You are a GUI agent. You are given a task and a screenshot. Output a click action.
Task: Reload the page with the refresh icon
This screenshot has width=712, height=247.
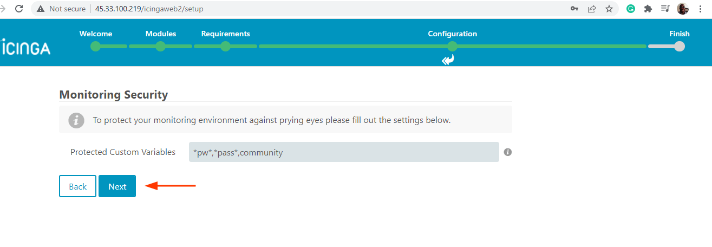[19, 9]
